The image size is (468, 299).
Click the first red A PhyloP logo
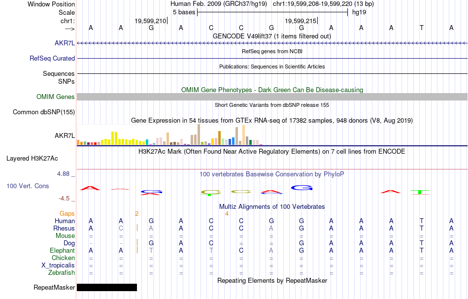[x=90, y=188]
